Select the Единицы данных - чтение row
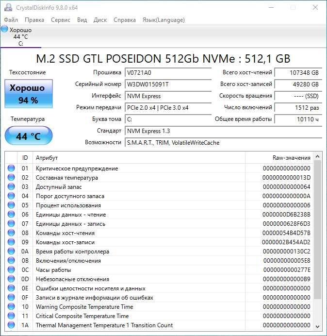327x336 pixels. (x=159, y=214)
